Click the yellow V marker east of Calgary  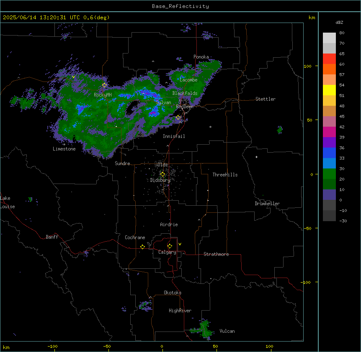coord(180,244)
